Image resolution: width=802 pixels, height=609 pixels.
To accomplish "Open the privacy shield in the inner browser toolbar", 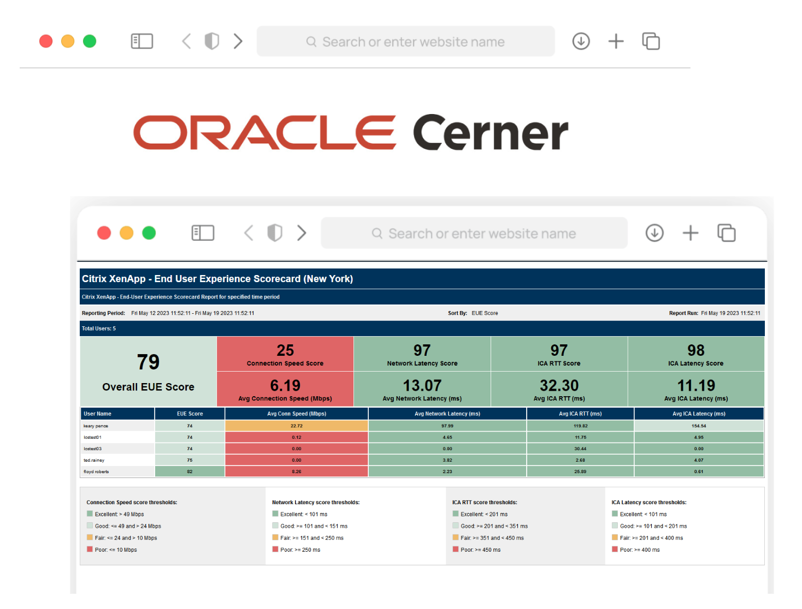I will point(275,233).
